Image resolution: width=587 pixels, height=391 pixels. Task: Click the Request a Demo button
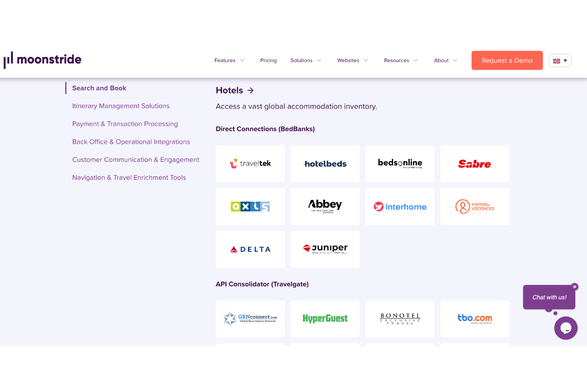[507, 60]
